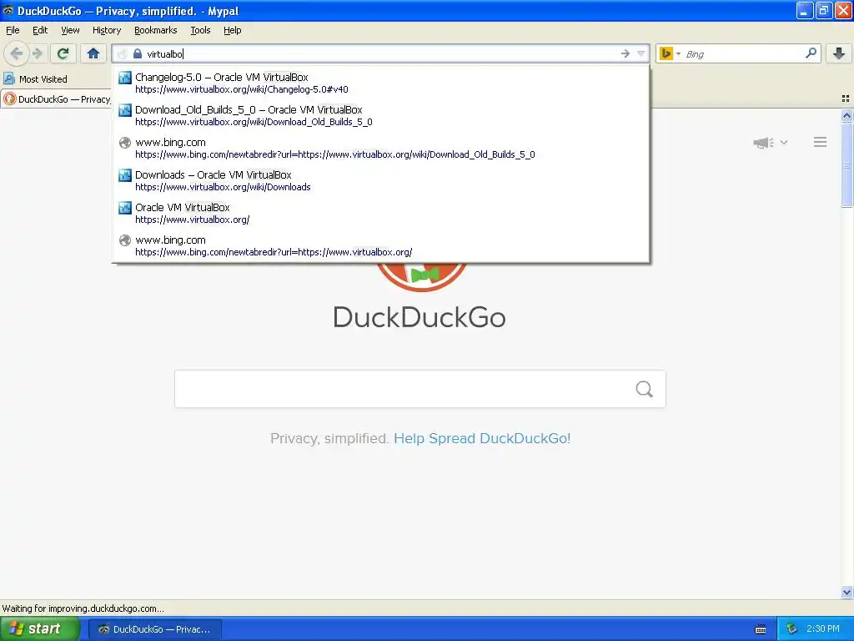Open the Tools menu
854x641 pixels.
click(200, 30)
